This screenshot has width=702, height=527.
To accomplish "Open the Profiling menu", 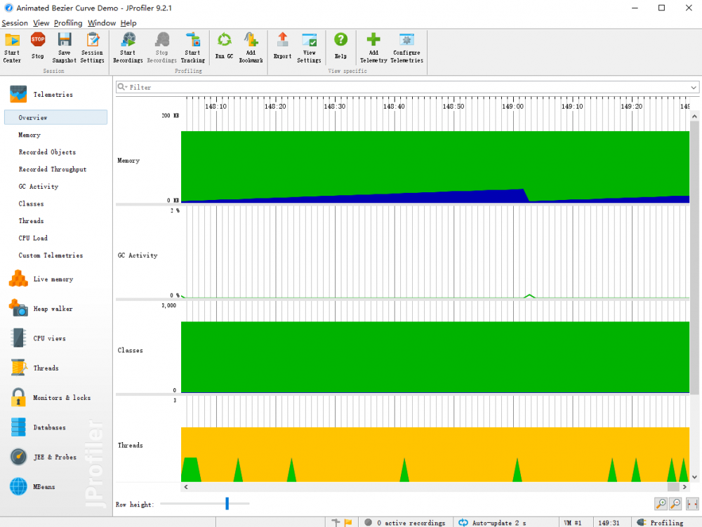I will click(x=68, y=23).
